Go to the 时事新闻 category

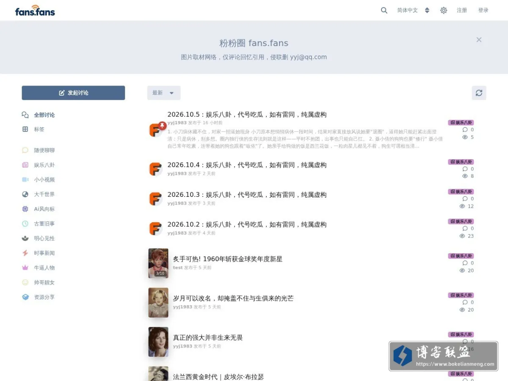[44, 253]
